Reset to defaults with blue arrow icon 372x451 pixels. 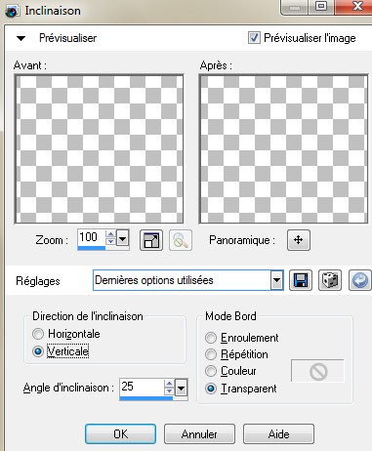pyautogui.click(x=359, y=280)
